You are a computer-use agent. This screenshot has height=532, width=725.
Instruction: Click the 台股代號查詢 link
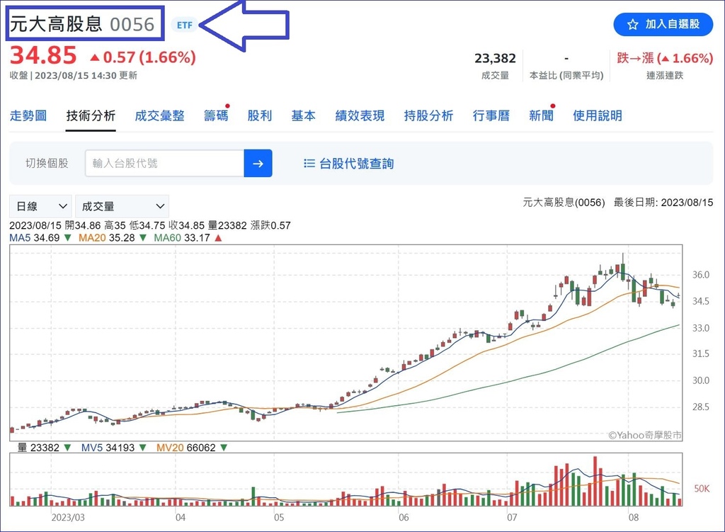click(357, 164)
